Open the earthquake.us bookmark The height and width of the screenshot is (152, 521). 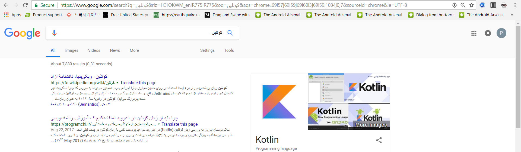tap(177, 15)
